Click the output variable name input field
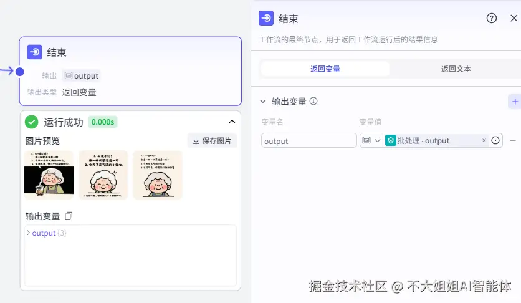The image size is (521, 303). pyautogui.click(x=309, y=141)
